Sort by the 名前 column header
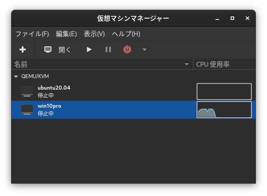 tap(102, 64)
